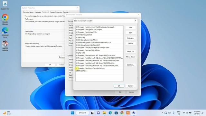Click Cancel in the System Properties window
Viewport: 206px width, 116px height.
coord(61,65)
